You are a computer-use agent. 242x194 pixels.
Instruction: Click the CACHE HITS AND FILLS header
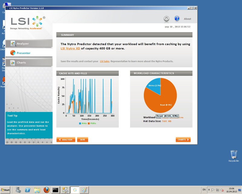(x=87, y=73)
